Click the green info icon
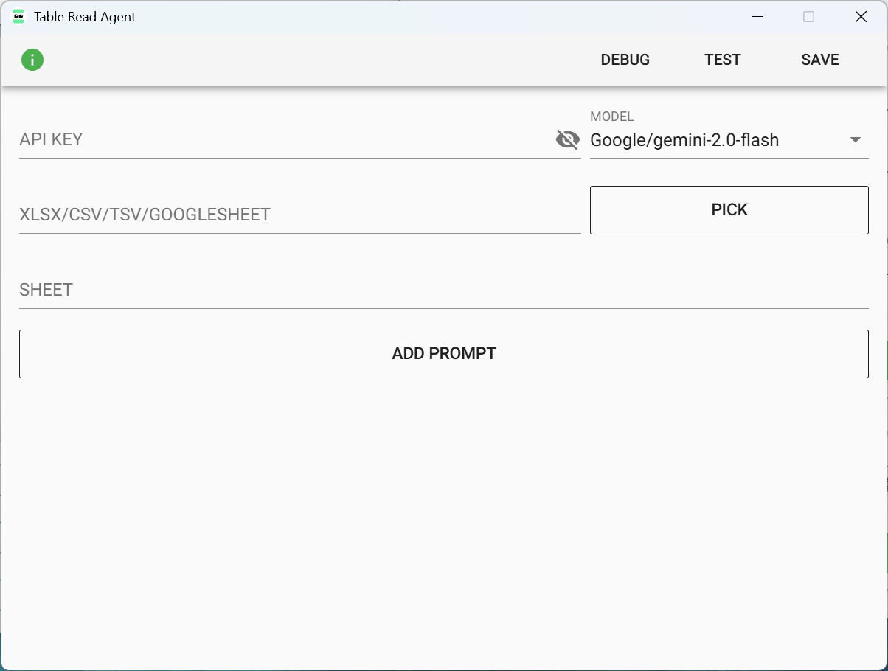The height and width of the screenshot is (671, 888). (x=32, y=60)
